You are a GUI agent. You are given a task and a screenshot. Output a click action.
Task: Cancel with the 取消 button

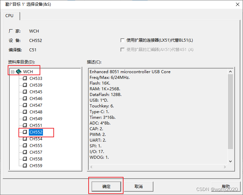coord(139,187)
